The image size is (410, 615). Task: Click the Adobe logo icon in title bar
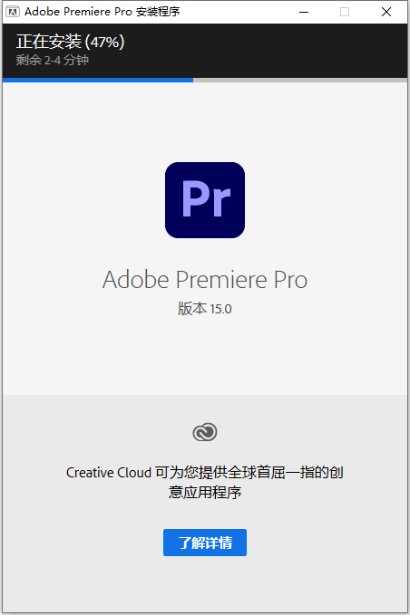coord(12,12)
